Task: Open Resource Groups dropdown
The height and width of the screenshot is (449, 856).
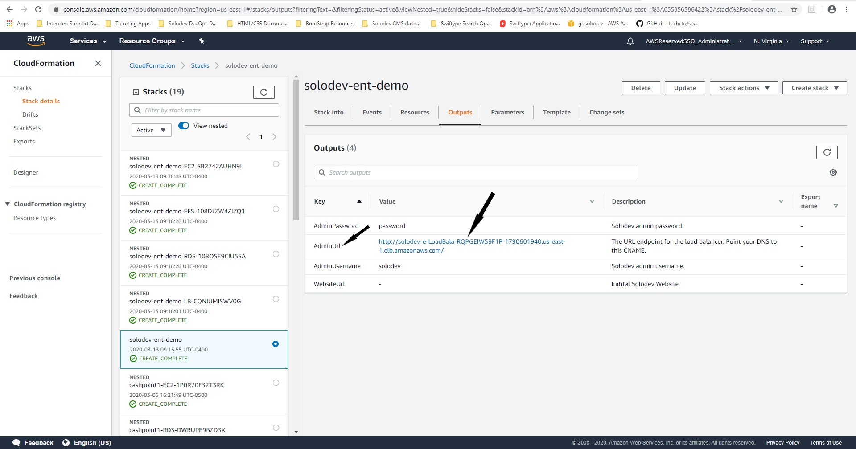Action: [x=152, y=41]
